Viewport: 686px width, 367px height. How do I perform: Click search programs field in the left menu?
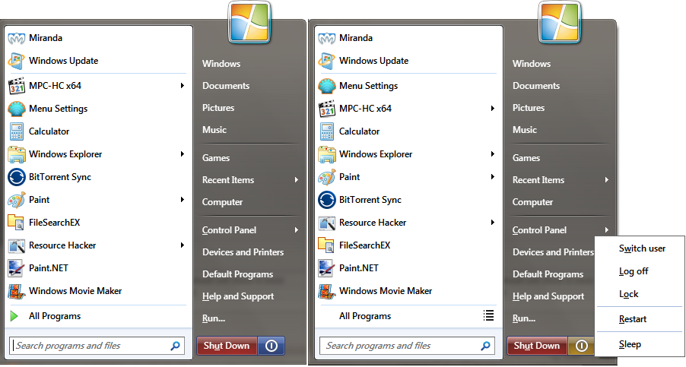(x=91, y=346)
